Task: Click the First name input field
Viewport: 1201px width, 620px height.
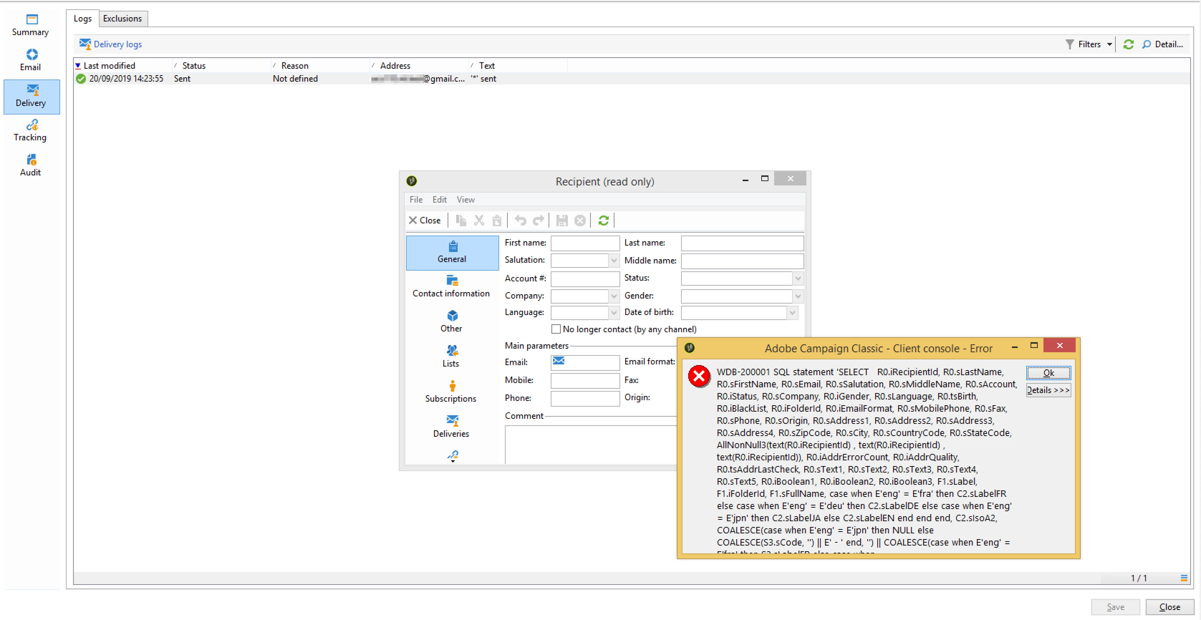Action: [585, 243]
